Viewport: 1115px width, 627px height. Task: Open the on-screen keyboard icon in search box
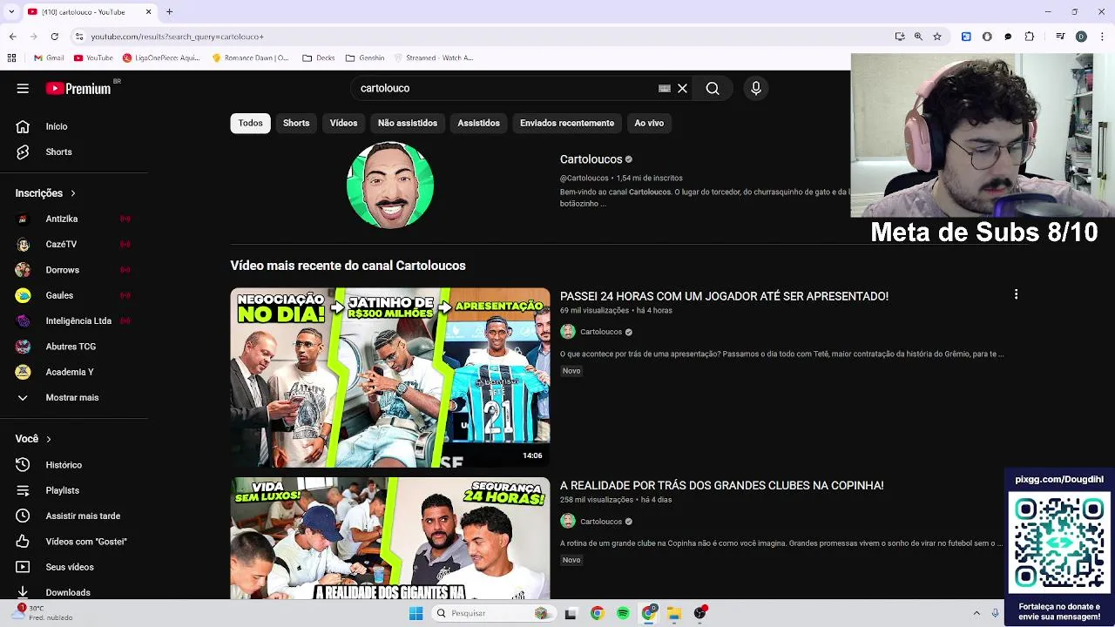[x=665, y=88]
